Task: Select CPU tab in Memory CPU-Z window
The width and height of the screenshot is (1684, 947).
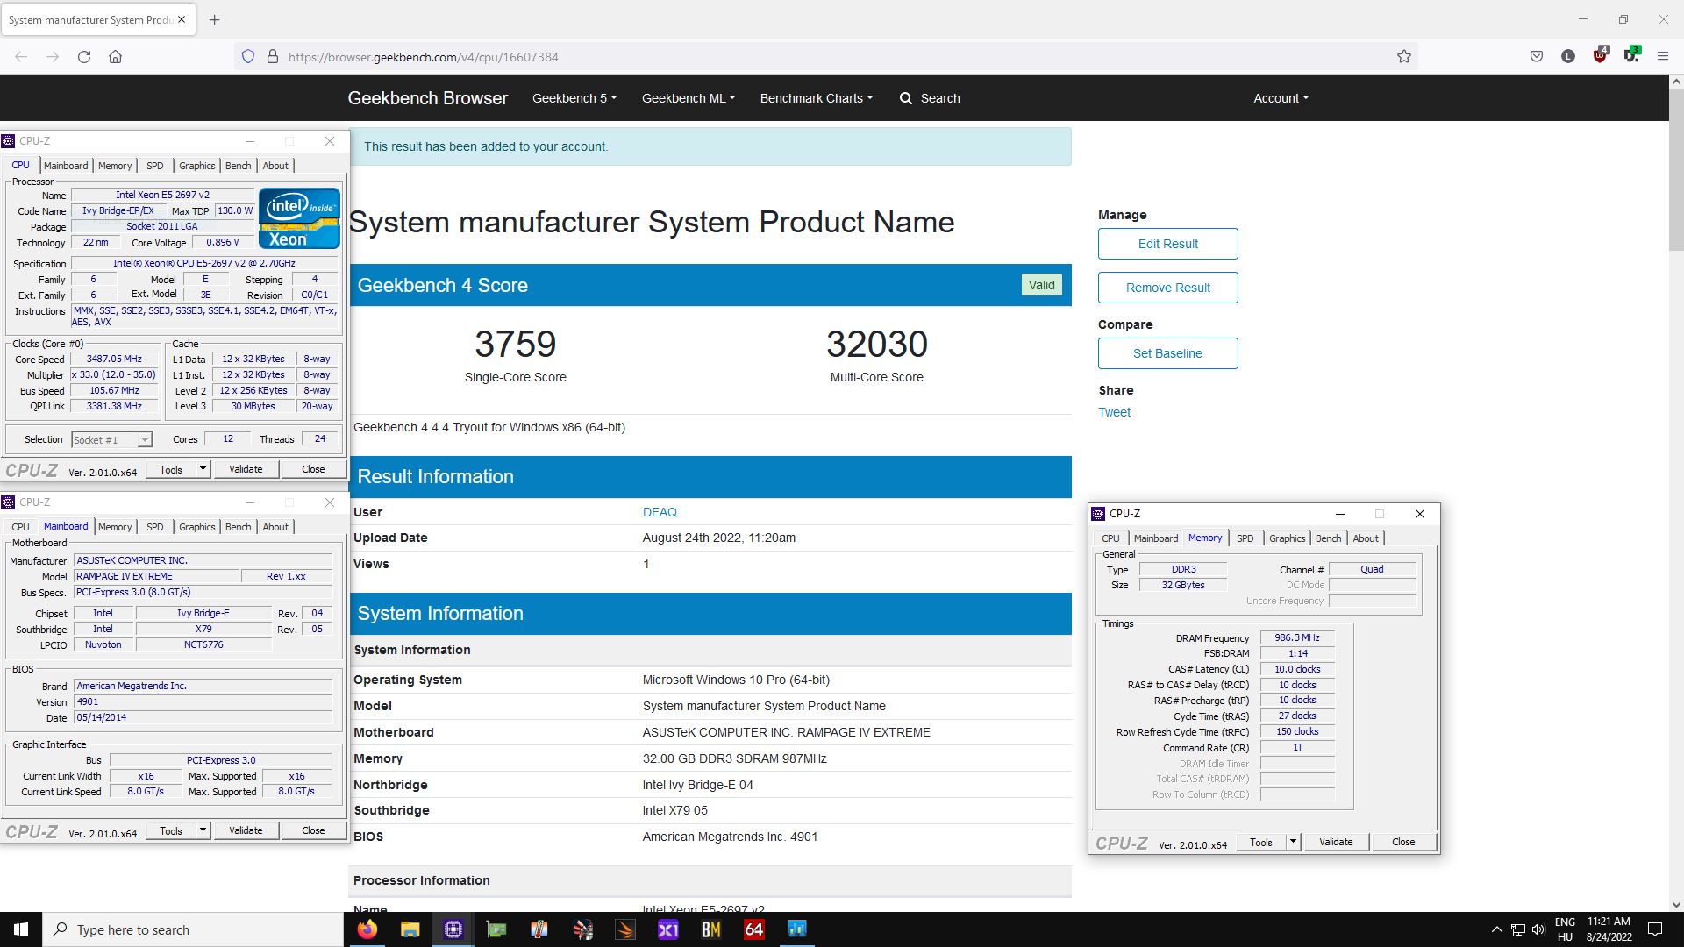Action: pos(1110,538)
